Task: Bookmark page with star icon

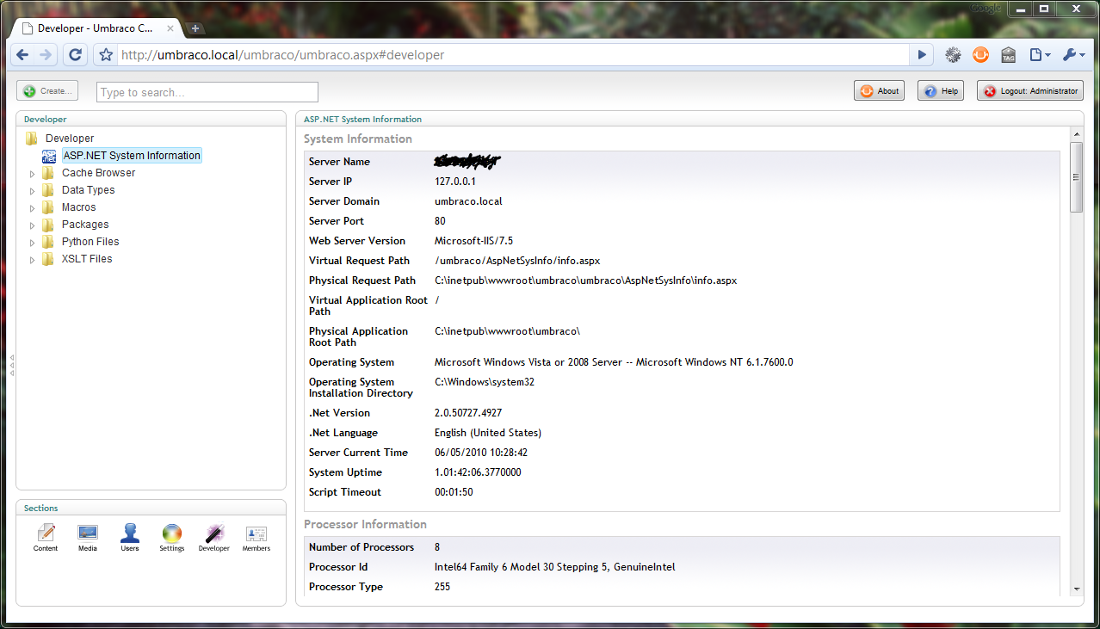Action: pyautogui.click(x=106, y=55)
